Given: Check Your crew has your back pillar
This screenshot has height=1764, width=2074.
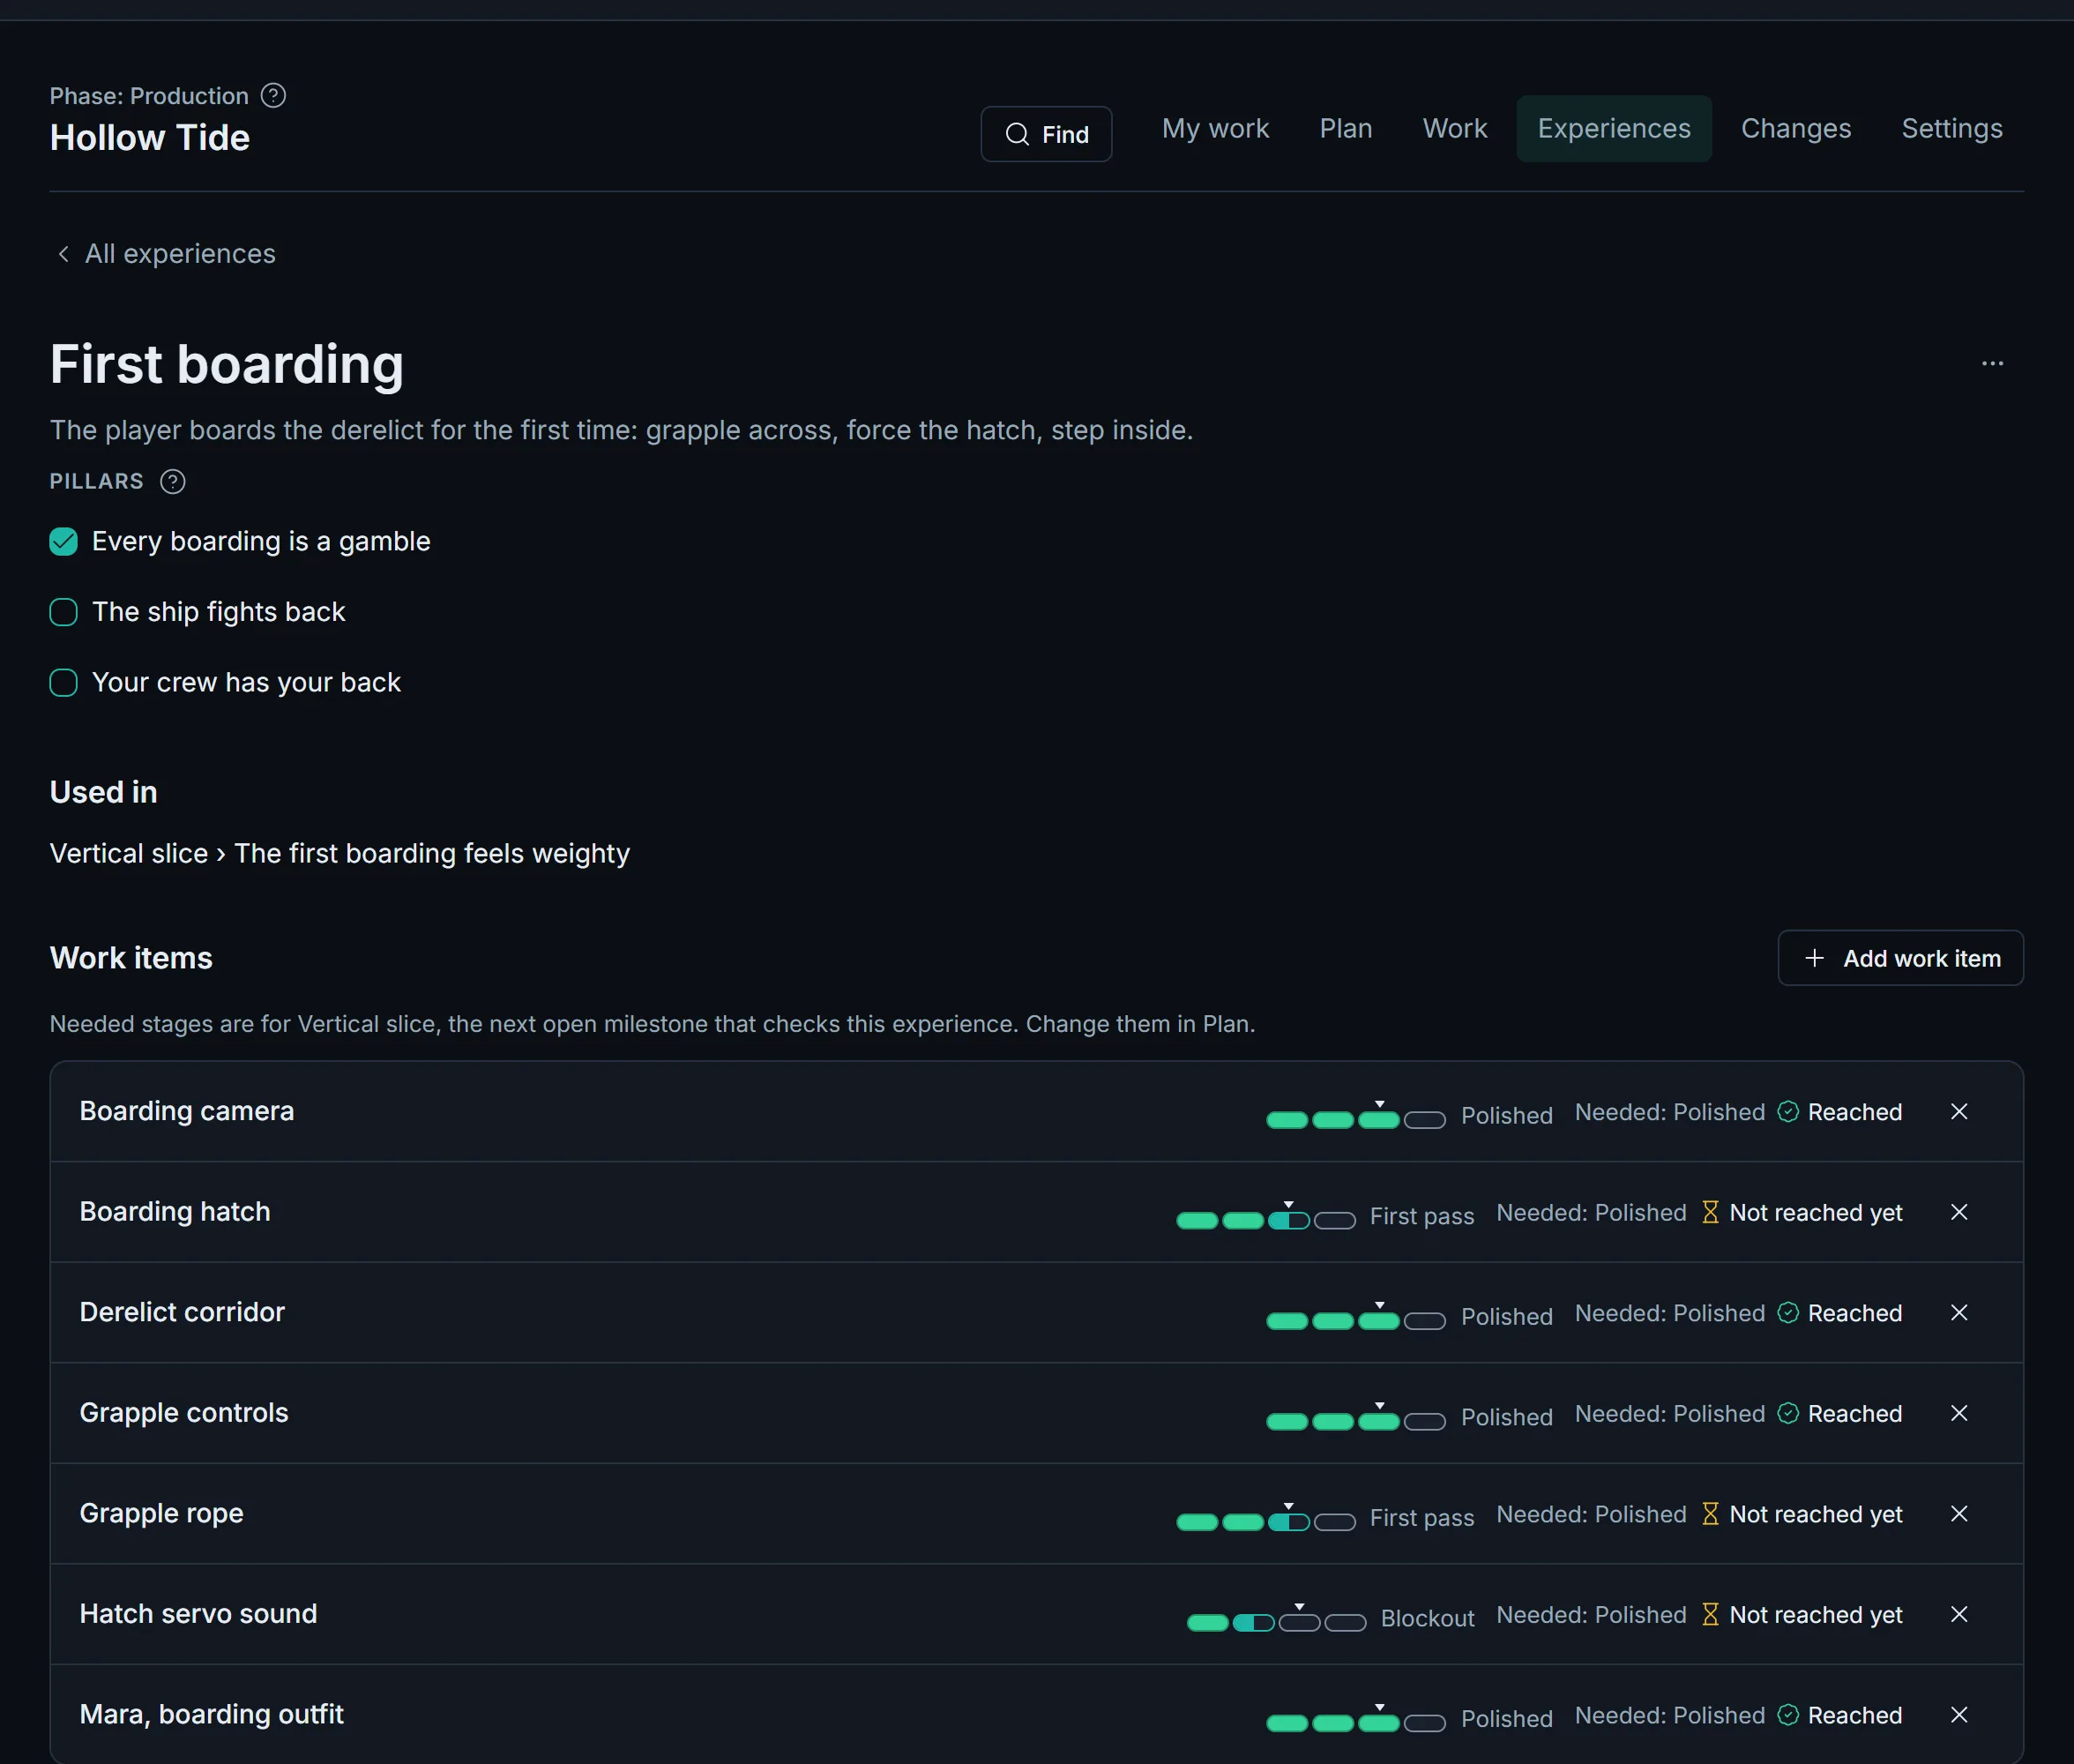Looking at the screenshot, I should coord(63,683).
